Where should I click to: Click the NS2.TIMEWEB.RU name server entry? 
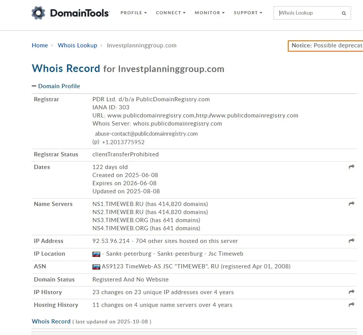click(x=150, y=212)
